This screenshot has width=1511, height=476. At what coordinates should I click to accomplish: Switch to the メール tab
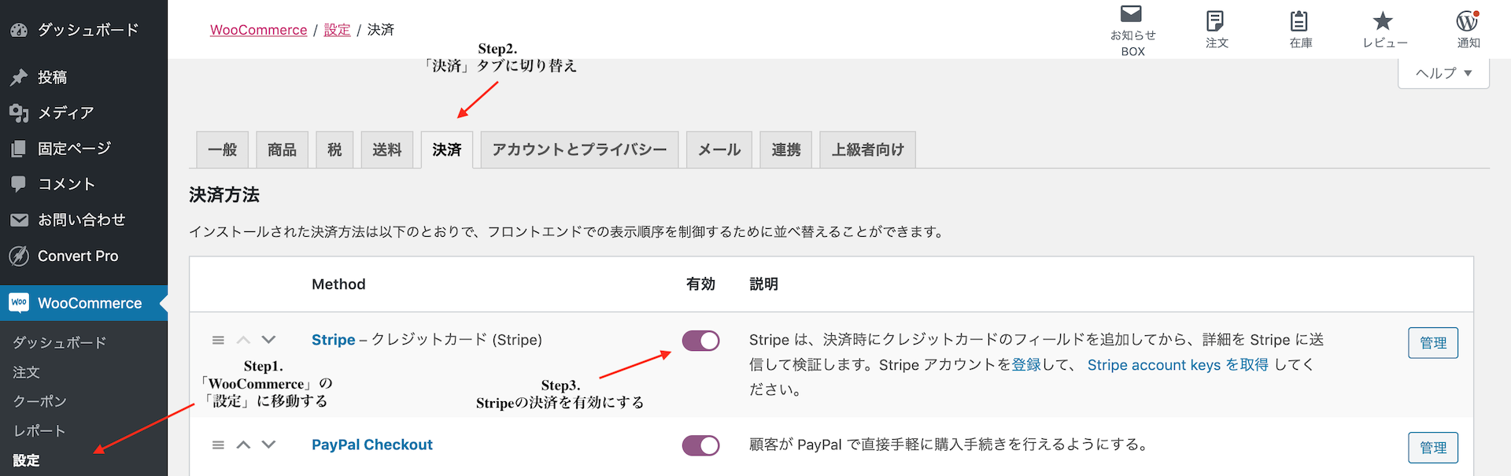click(x=719, y=149)
